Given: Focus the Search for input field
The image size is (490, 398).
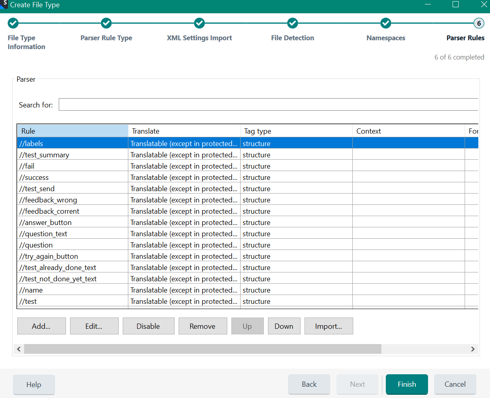Looking at the screenshot, I should pyautogui.click(x=268, y=105).
